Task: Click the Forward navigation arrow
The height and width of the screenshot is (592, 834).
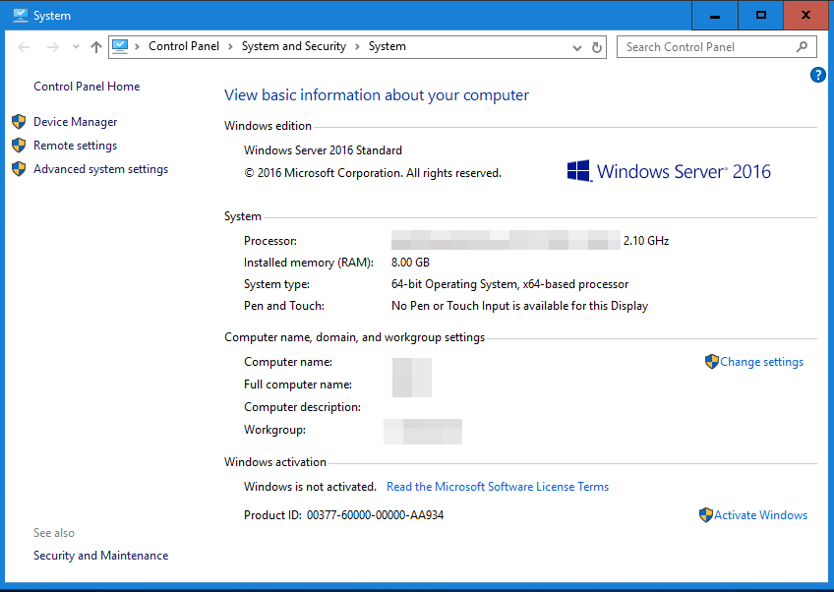Action: [x=53, y=47]
